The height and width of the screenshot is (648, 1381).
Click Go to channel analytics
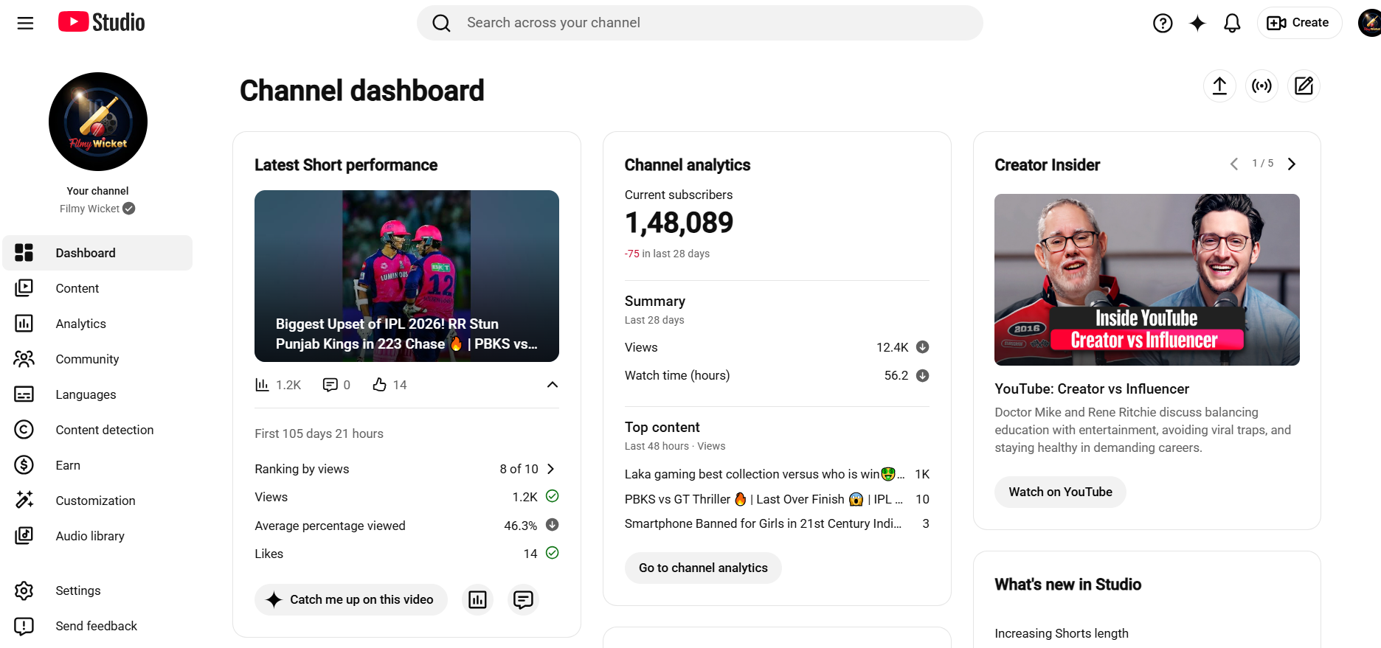[x=703, y=568]
